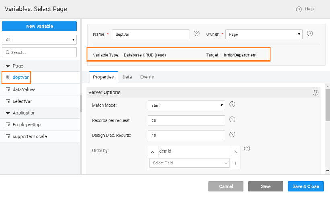Viewport: 330px width, 198px height.
Task: Click the New Variable button
Action: pyautogui.click(x=39, y=26)
